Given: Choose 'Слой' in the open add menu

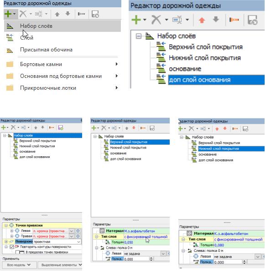Looking at the screenshot, I should coord(62,38).
